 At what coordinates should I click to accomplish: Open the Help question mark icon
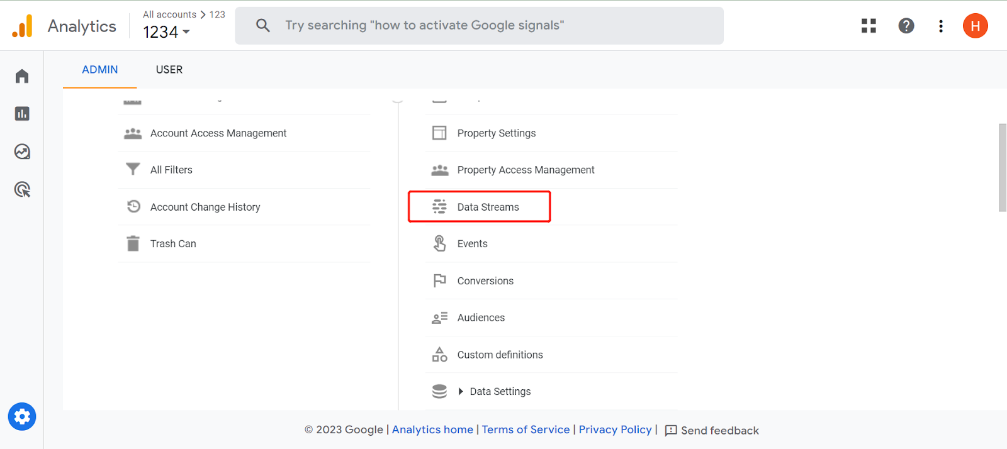tap(906, 26)
